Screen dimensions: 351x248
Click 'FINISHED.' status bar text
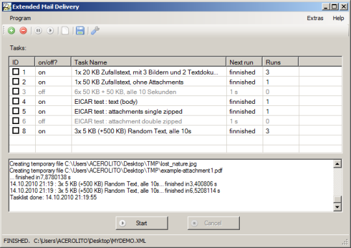[16, 241]
